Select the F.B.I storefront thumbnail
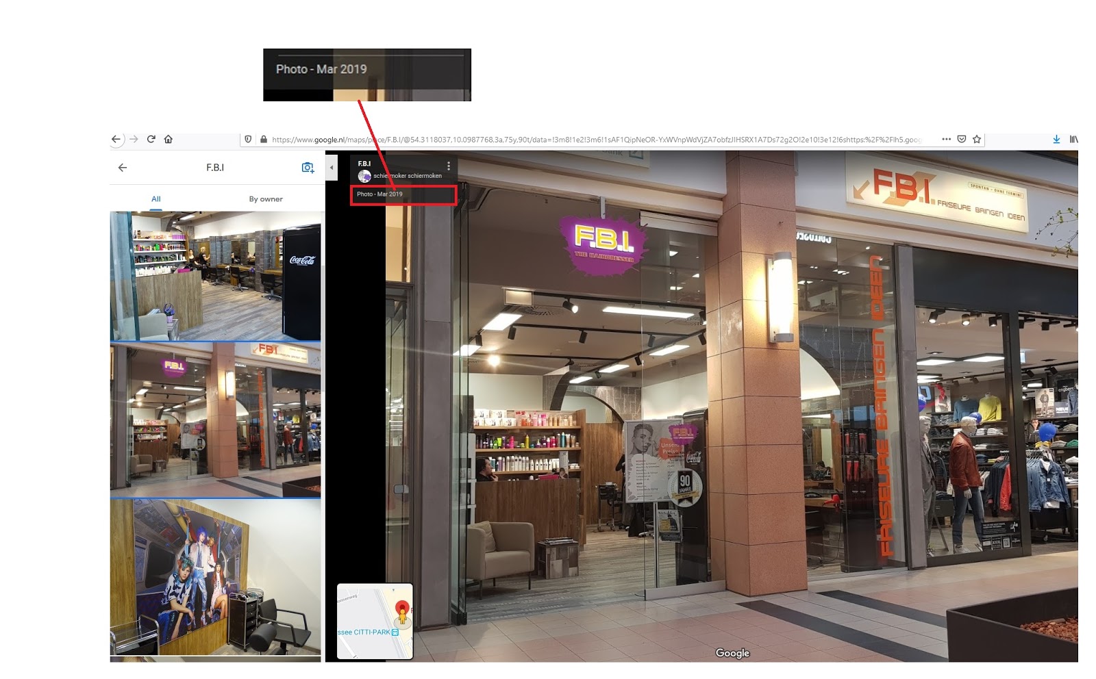1096x679 pixels. pos(215,420)
